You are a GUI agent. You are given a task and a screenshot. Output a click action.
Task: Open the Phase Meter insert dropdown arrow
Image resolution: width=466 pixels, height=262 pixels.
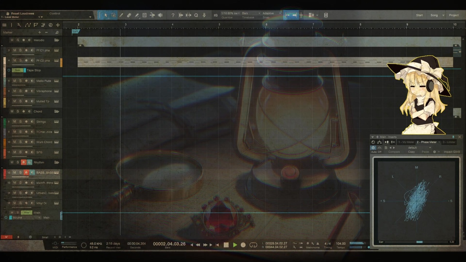439,142
